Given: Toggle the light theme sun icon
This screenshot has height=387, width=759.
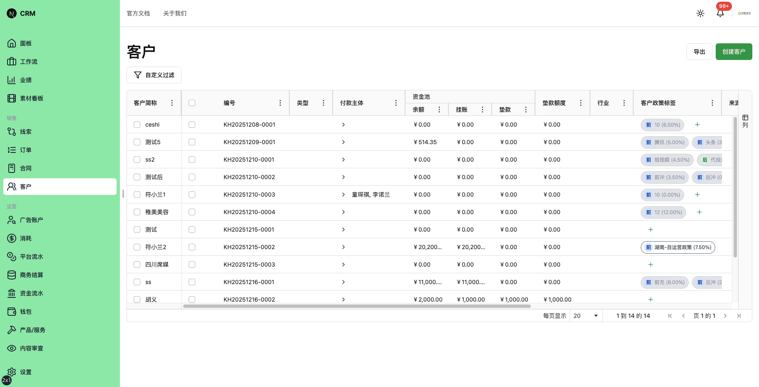Looking at the screenshot, I should point(700,13).
